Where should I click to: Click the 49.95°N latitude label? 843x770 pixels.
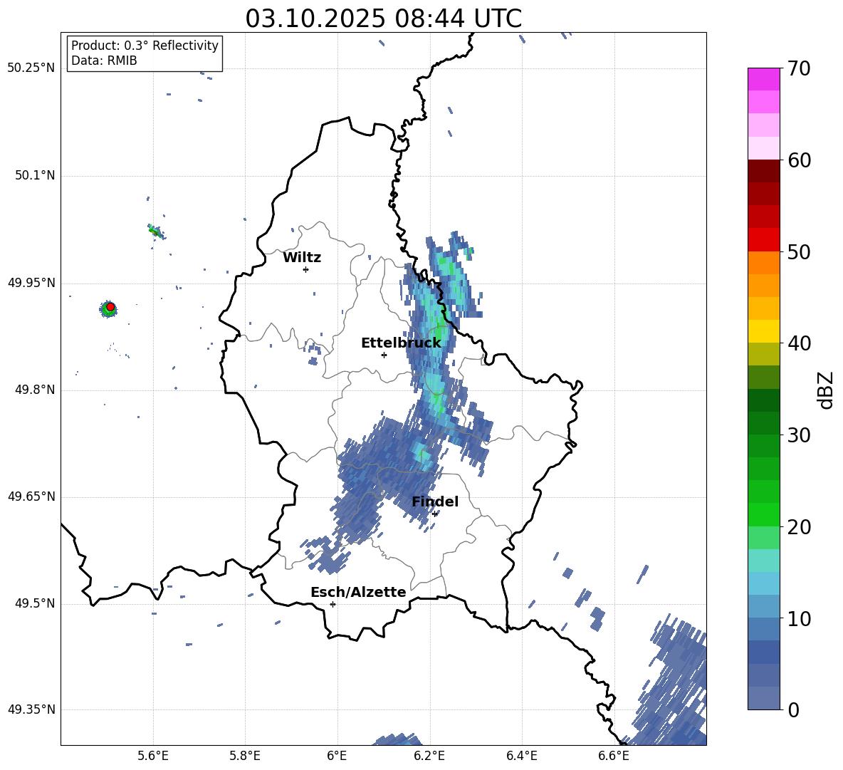31,283
